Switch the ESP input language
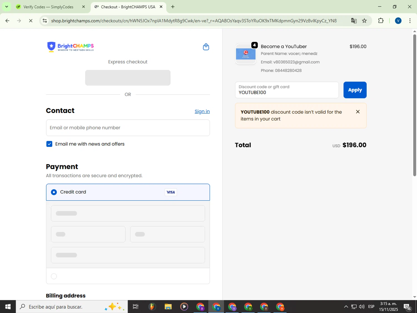The width and height of the screenshot is (417, 313). click(371, 307)
